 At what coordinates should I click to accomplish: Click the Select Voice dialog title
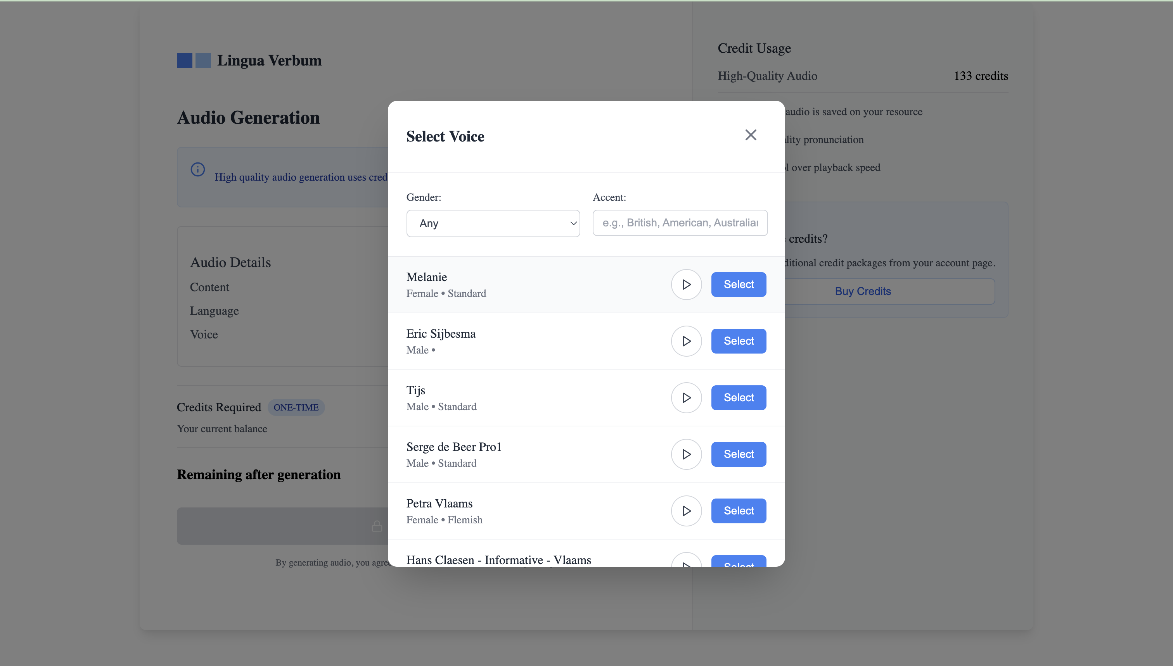(445, 136)
